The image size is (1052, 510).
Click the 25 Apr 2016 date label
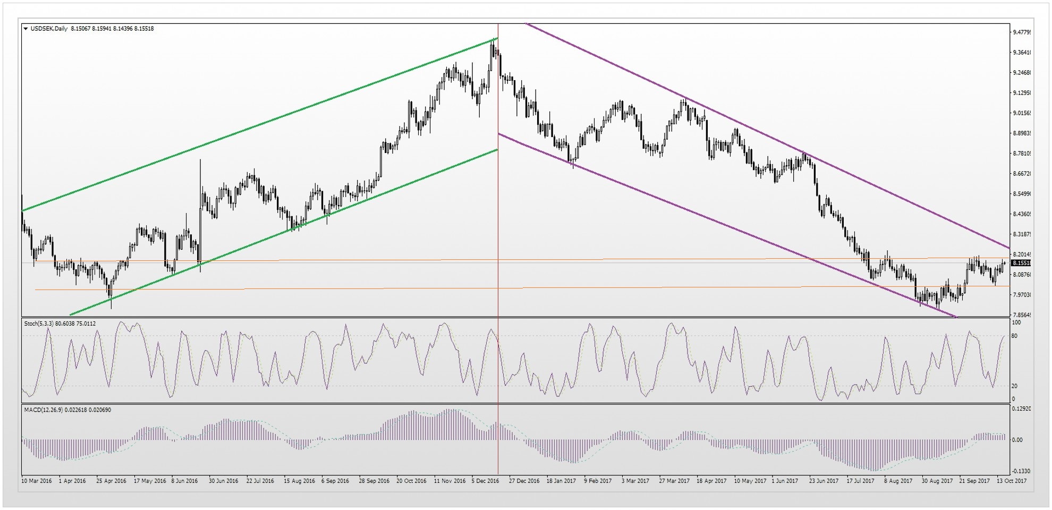click(x=111, y=481)
